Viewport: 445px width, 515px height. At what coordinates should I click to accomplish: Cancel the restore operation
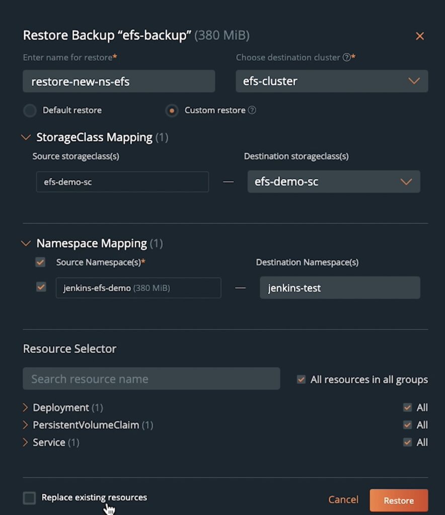click(x=343, y=499)
